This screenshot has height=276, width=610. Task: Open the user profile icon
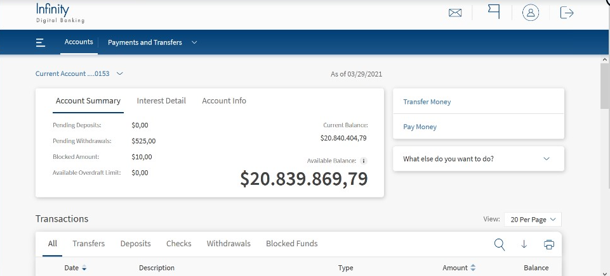coord(531,13)
